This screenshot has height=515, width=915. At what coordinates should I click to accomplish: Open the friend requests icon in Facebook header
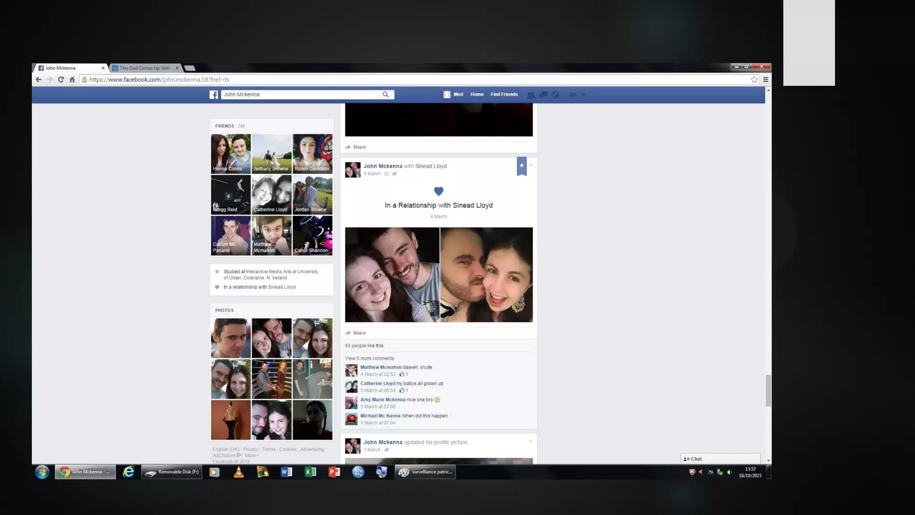pos(531,95)
